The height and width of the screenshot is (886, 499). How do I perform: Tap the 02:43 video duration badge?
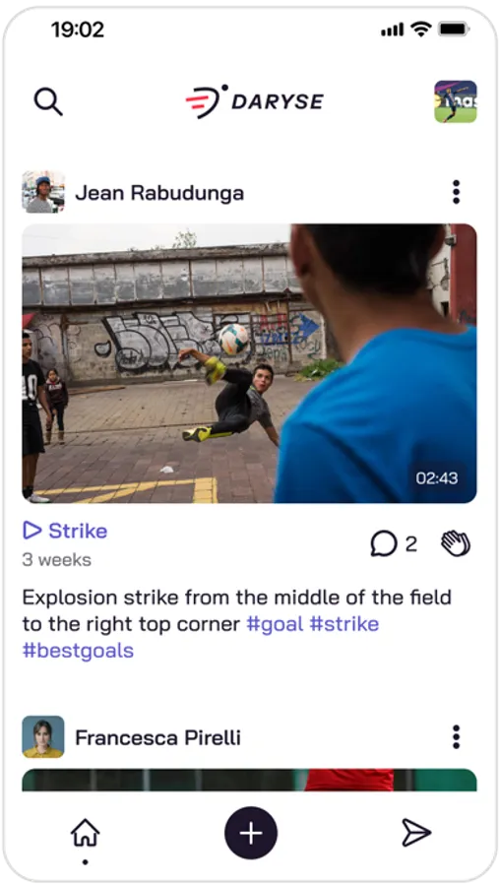pos(437,478)
